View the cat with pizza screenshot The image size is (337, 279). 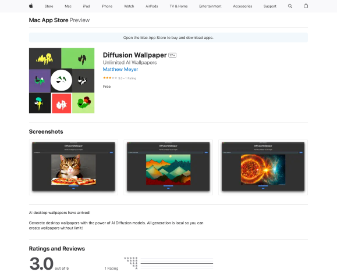point(73,167)
